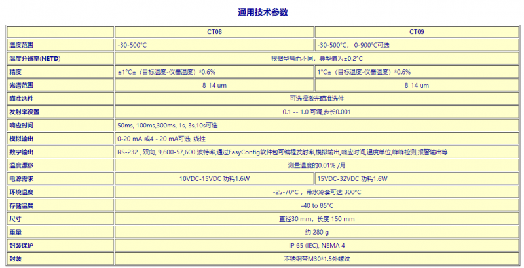The image size is (524, 268).
Task: Click the 10VDC-15VDC 功耗1.6W cell
Action: [x=215, y=178]
